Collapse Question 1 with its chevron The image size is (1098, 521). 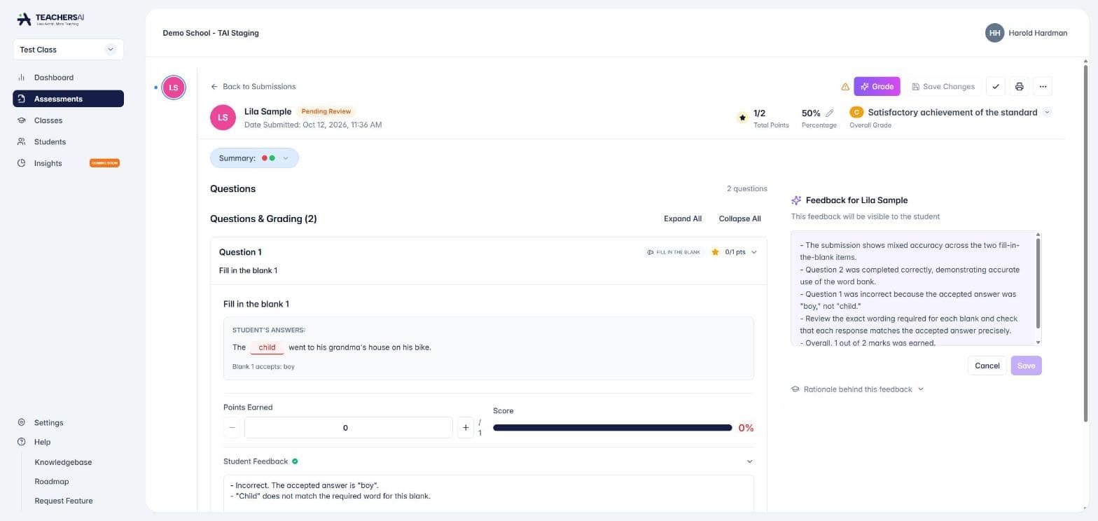coord(754,252)
